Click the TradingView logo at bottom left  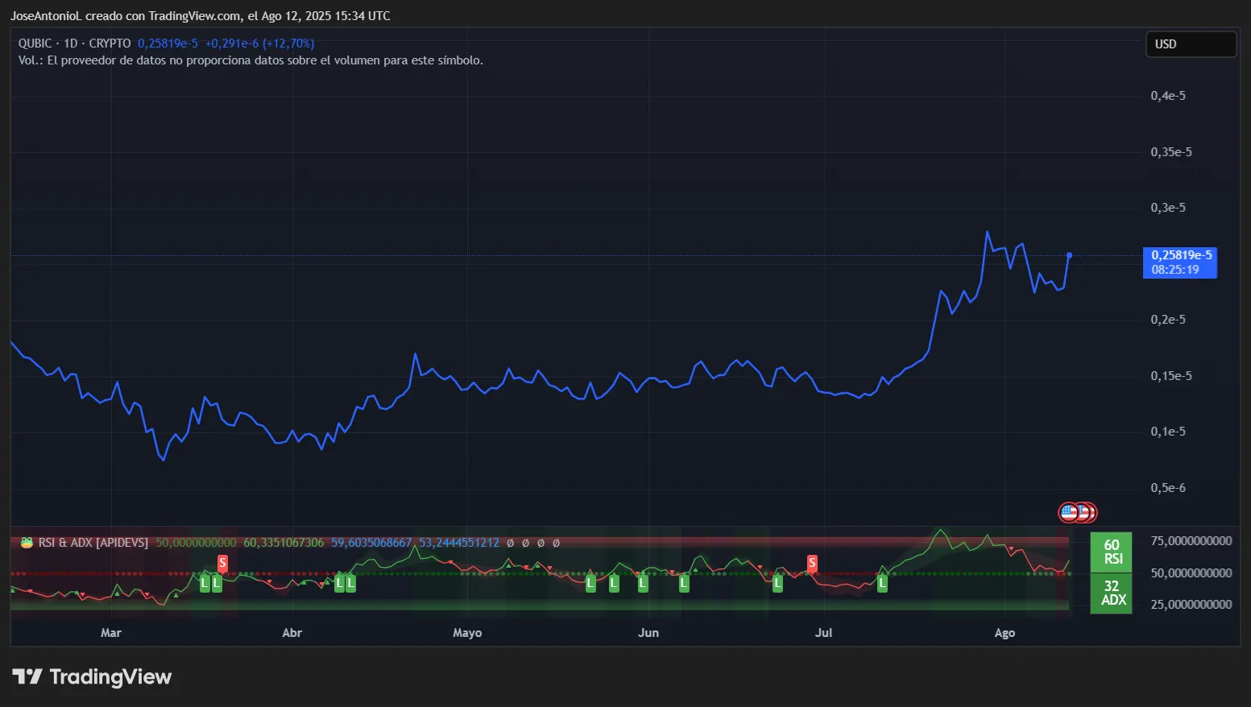pyautogui.click(x=92, y=676)
